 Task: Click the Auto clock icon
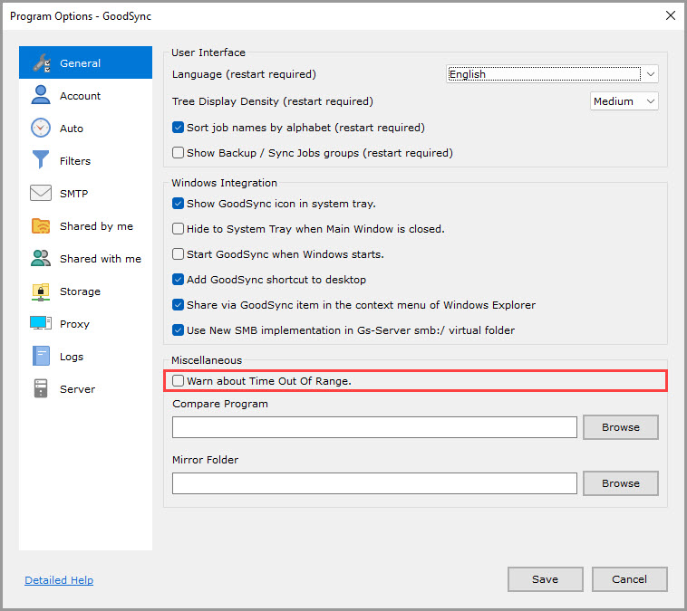pyautogui.click(x=41, y=128)
